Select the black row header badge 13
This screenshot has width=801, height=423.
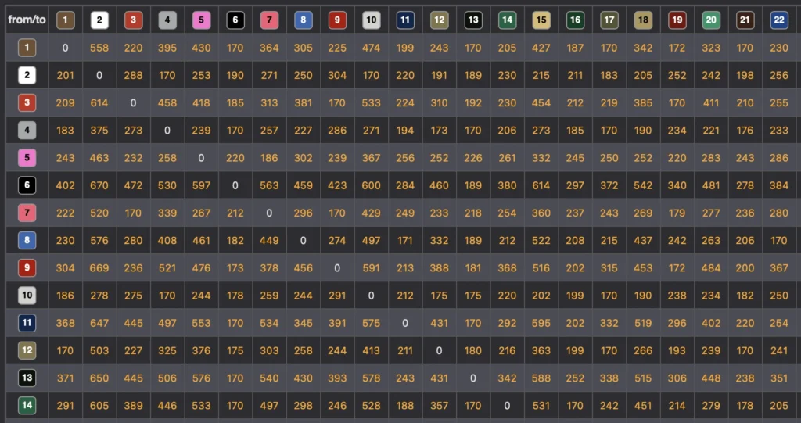(x=27, y=378)
